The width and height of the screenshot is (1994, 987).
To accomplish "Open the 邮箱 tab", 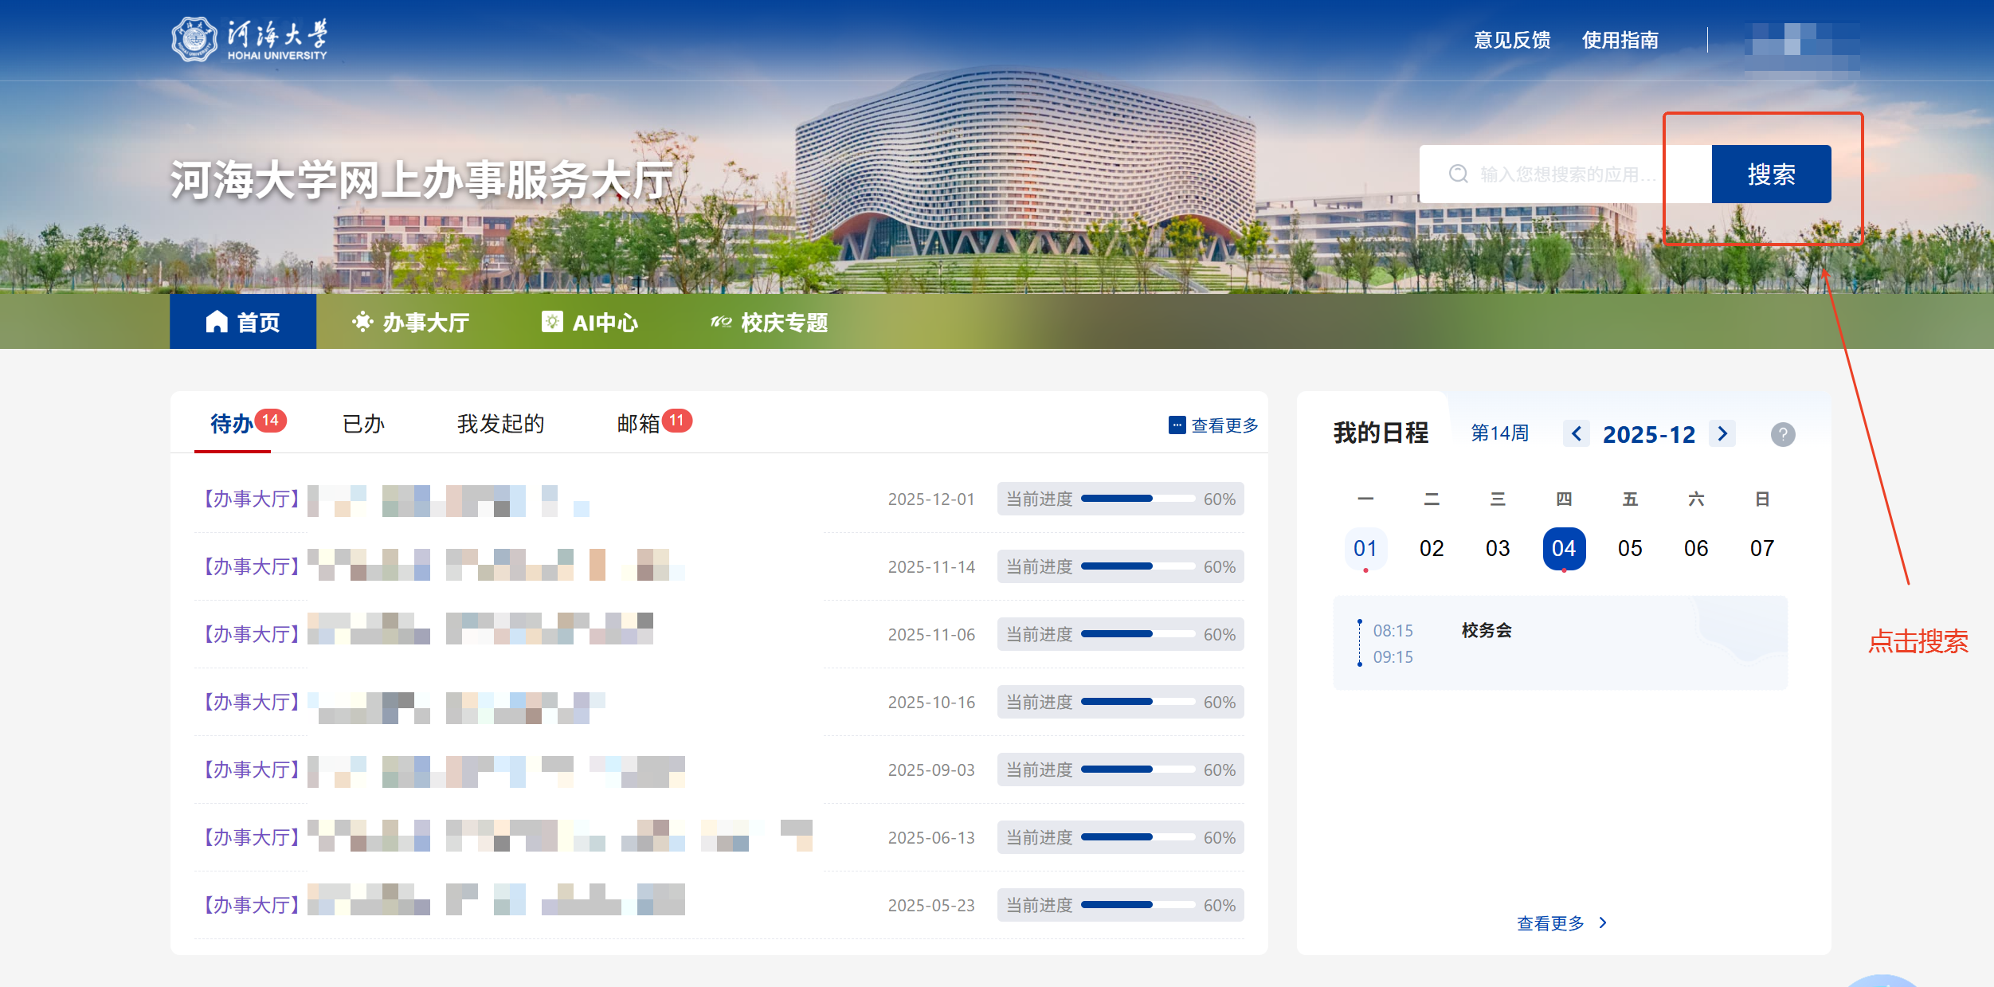I will [x=639, y=424].
